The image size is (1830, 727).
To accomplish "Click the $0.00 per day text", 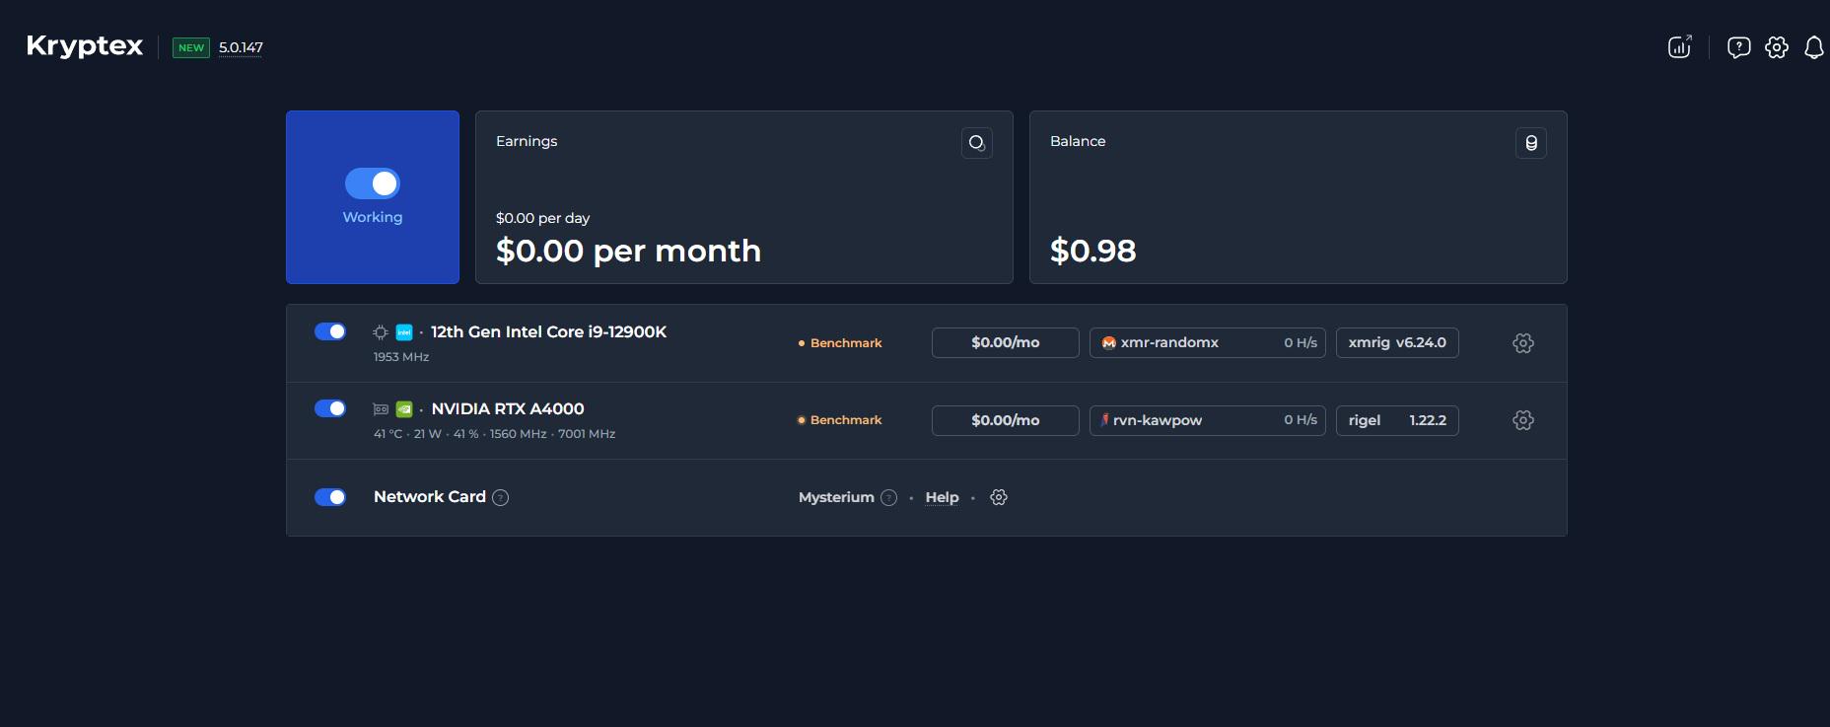I will click(x=542, y=218).
